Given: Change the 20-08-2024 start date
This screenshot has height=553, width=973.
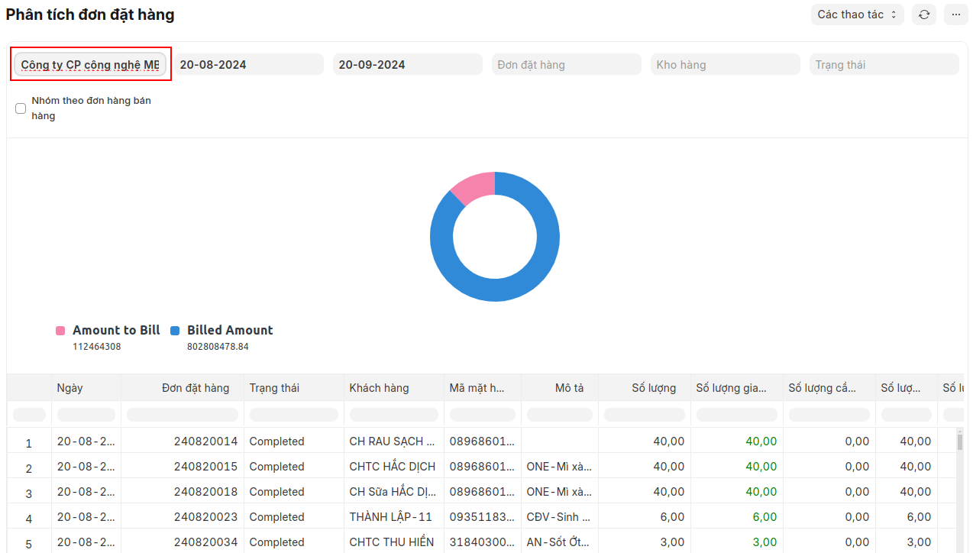Looking at the screenshot, I should coord(249,65).
